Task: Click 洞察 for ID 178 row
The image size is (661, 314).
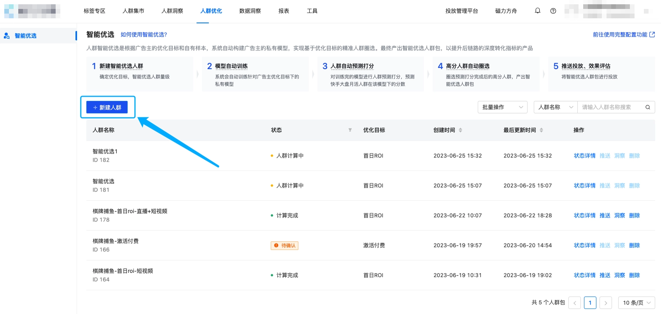Action: [620, 216]
